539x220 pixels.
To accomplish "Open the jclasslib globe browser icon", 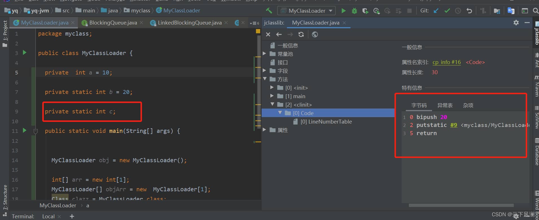I will coord(315,34).
